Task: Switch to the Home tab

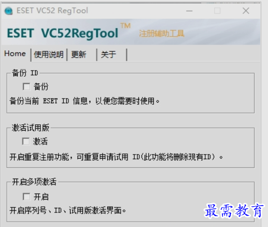Action: [15, 53]
